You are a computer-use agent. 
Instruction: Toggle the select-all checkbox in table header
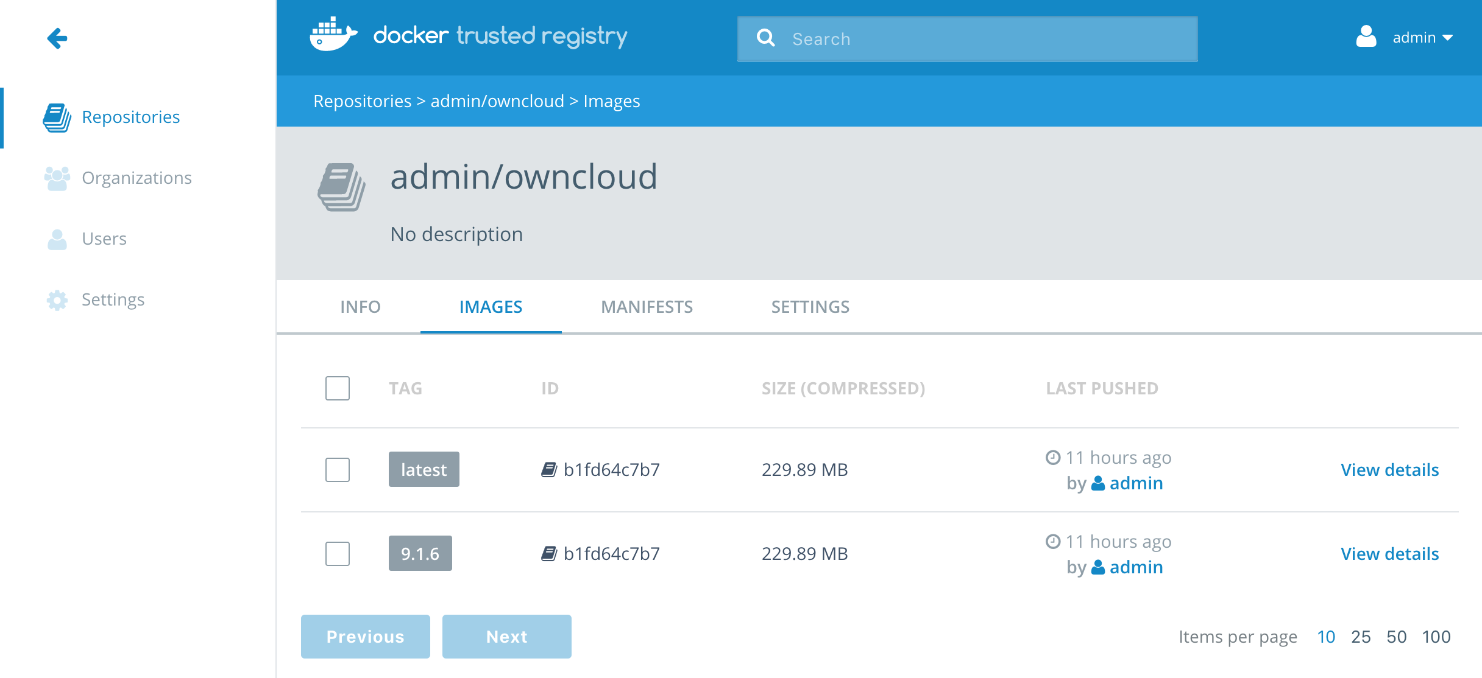(337, 388)
